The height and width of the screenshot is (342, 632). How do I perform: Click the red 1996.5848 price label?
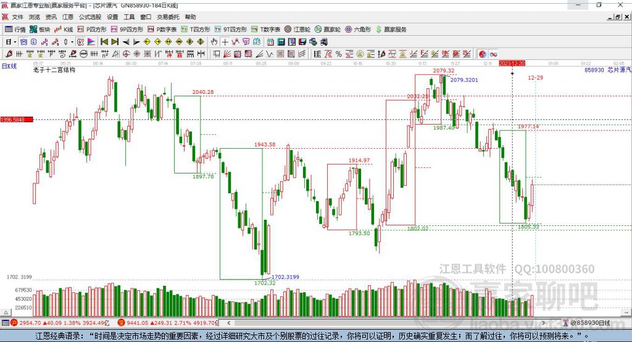point(17,119)
